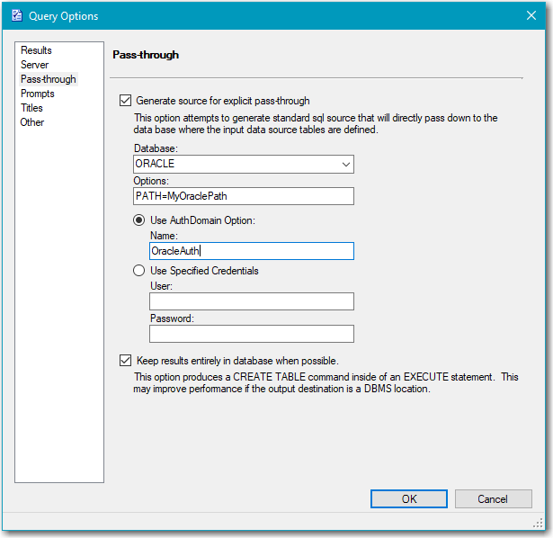This screenshot has height=538, width=553.
Task: Click the AuthDomain Name field
Action: pyautogui.click(x=251, y=251)
